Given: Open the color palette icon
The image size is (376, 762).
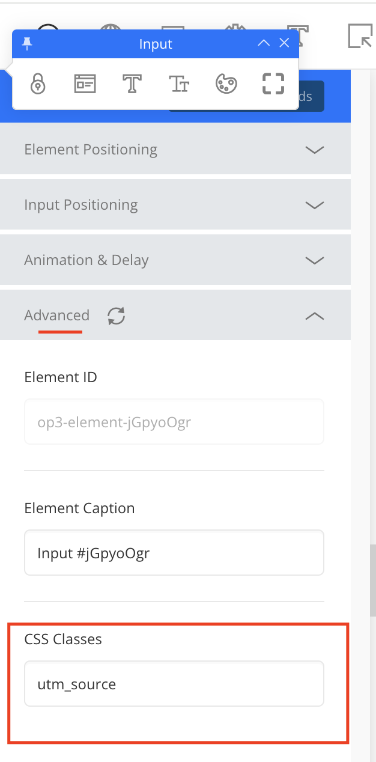Looking at the screenshot, I should 226,84.
